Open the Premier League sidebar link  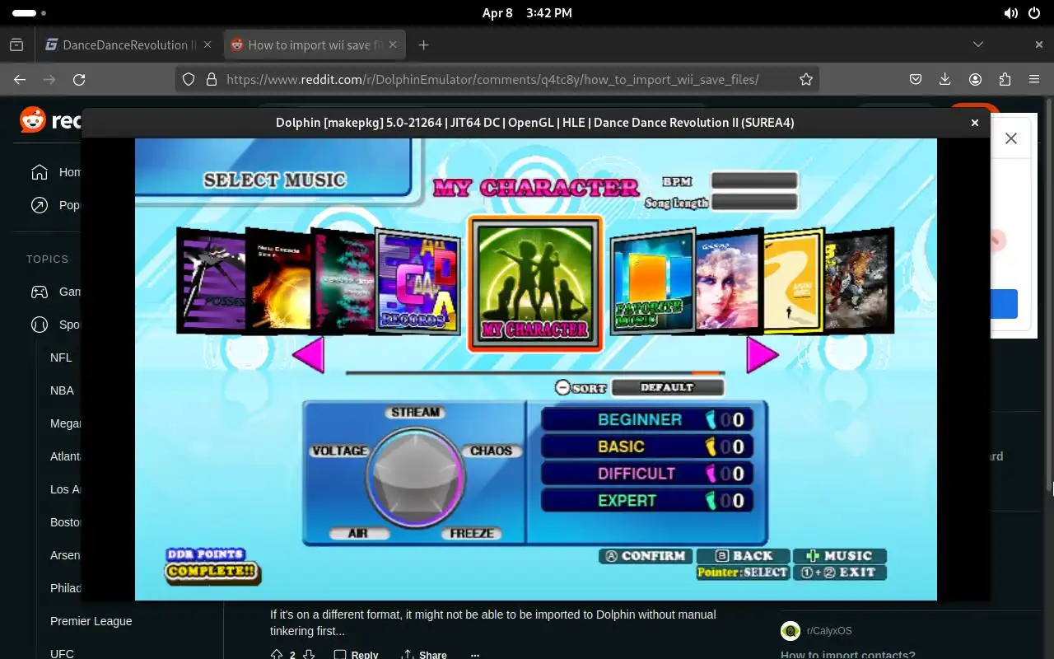[91, 621]
